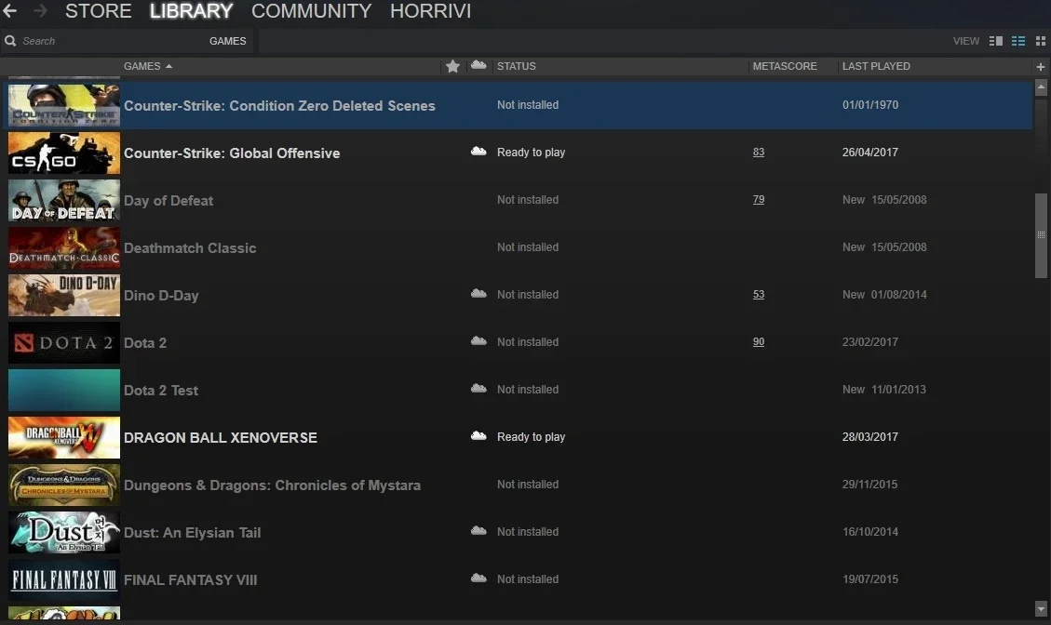Add a column with the plus icon
Screen dimensions: 1051x625
1040,66
